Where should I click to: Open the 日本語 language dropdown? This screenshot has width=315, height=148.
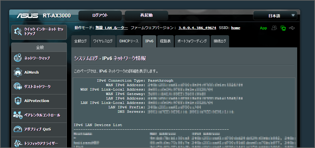point(275,16)
